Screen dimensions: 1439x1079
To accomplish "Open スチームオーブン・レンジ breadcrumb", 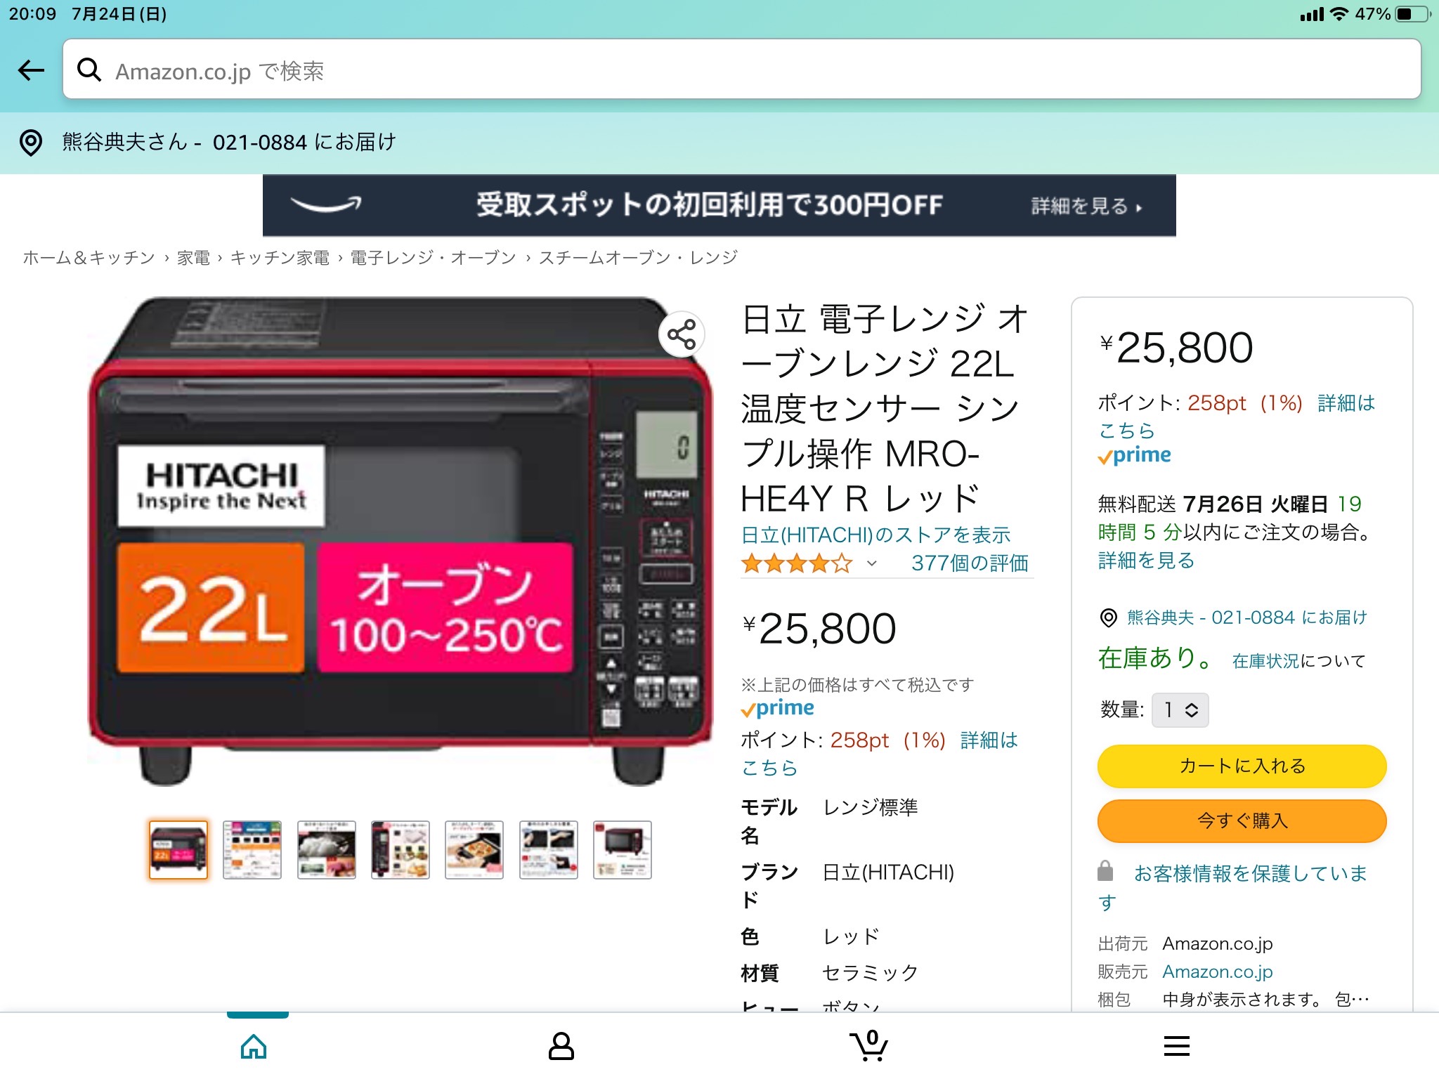I will 638,258.
